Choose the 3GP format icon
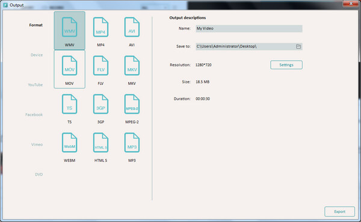Screen dimensions: 361x222 pyautogui.click(x=100, y=104)
